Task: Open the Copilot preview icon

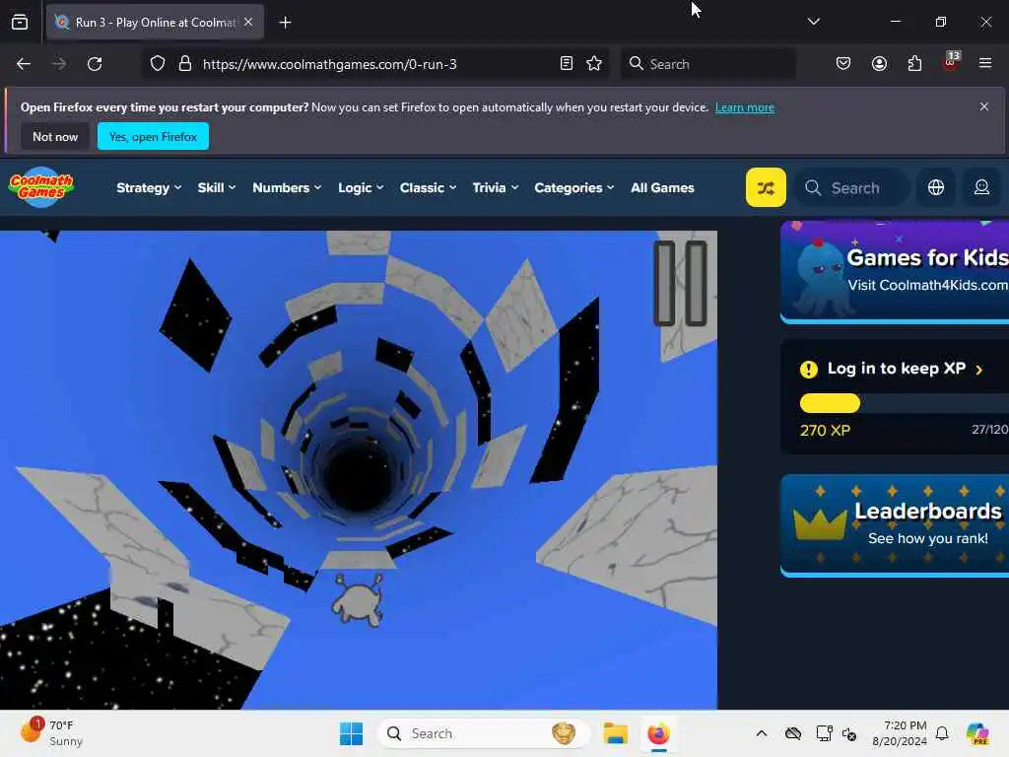Action: pyautogui.click(x=977, y=733)
